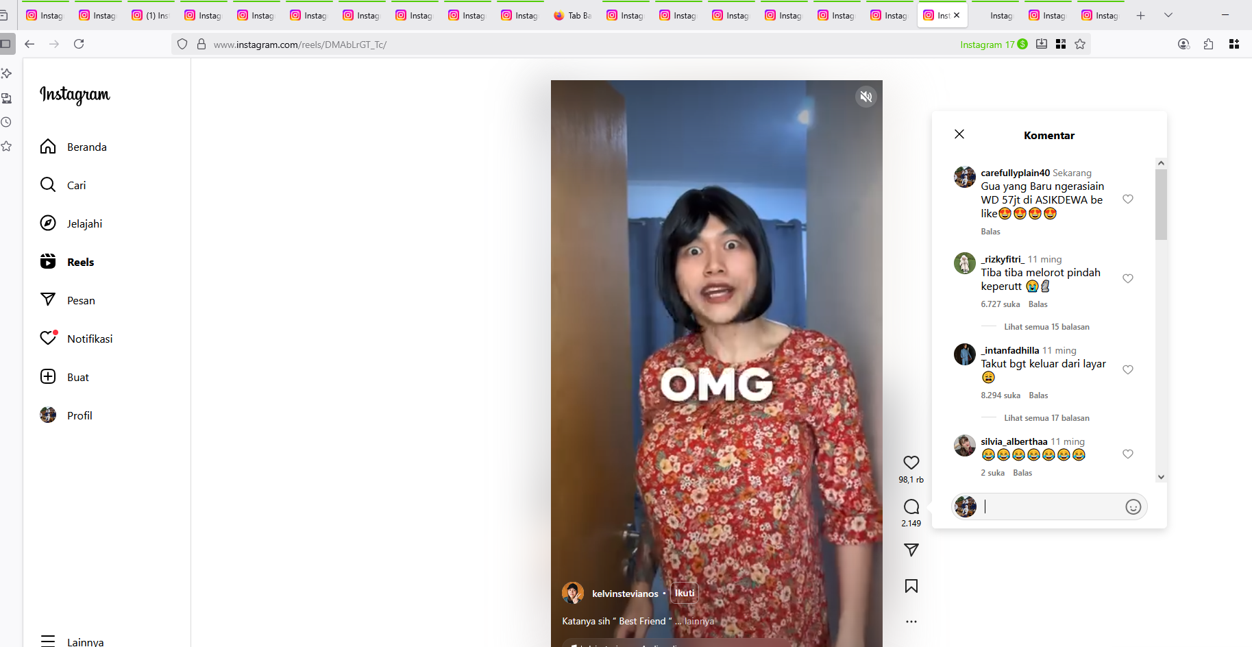Open Beranda home from the sidebar
The image size is (1252, 647).
[x=73, y=147]
